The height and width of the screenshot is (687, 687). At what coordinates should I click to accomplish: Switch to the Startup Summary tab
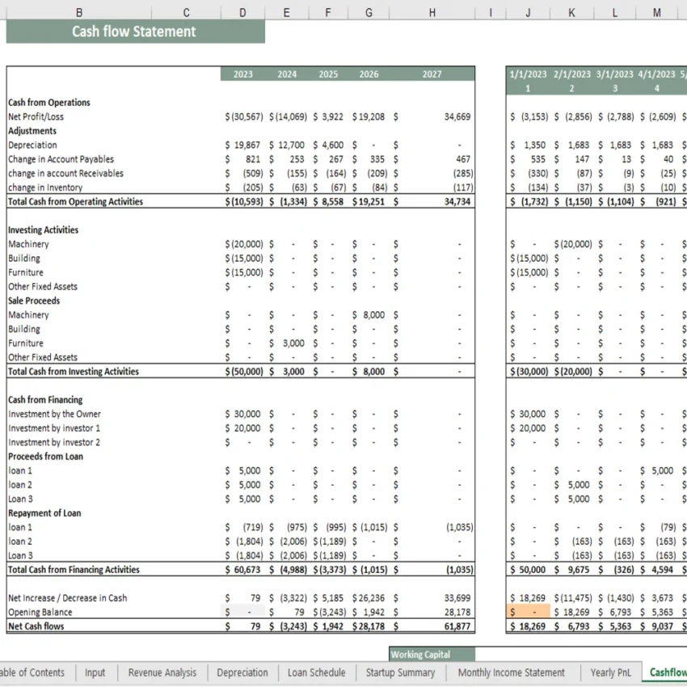click(401, 672)
